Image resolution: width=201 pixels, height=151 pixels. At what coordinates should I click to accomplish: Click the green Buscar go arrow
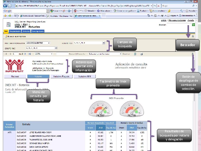click(x=193, y=25)
